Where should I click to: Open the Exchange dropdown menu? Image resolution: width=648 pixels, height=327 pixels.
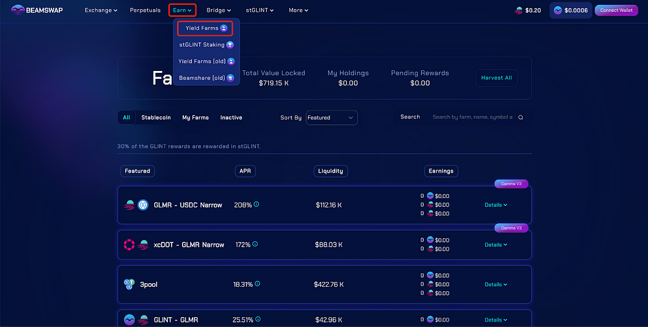pyautogui.click(x=101, y=10)
